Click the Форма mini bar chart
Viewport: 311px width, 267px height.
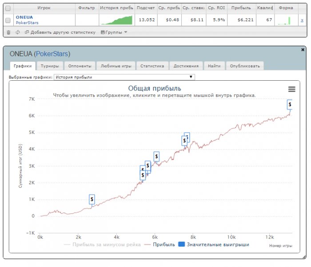pyautogui.click(x=285, y=20)
